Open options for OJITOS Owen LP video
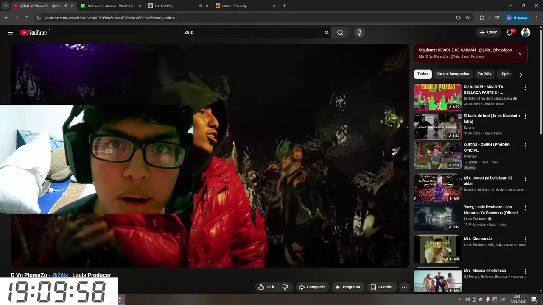 (x=525, y=145)
